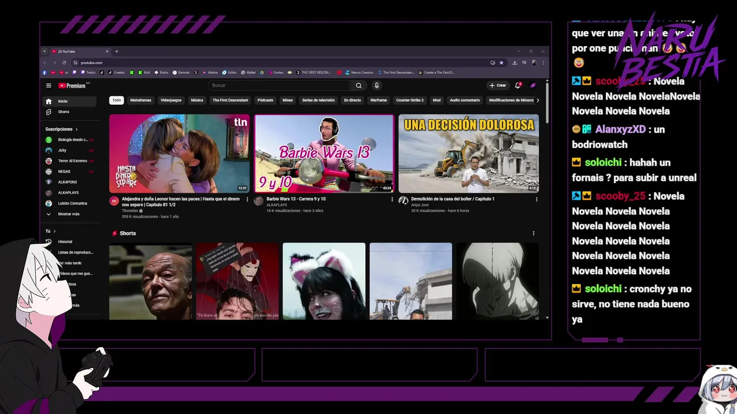Viewport: 737px width, 414px height.
Task: Open the Chrome three-dot menu
Action: click(543, 63)
